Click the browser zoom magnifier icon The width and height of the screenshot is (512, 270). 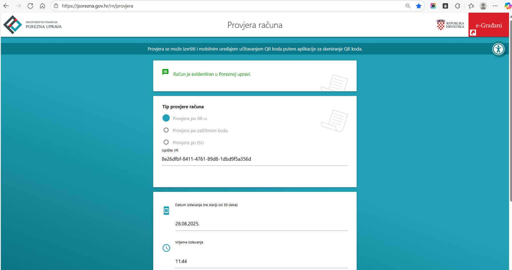[408, 6]
